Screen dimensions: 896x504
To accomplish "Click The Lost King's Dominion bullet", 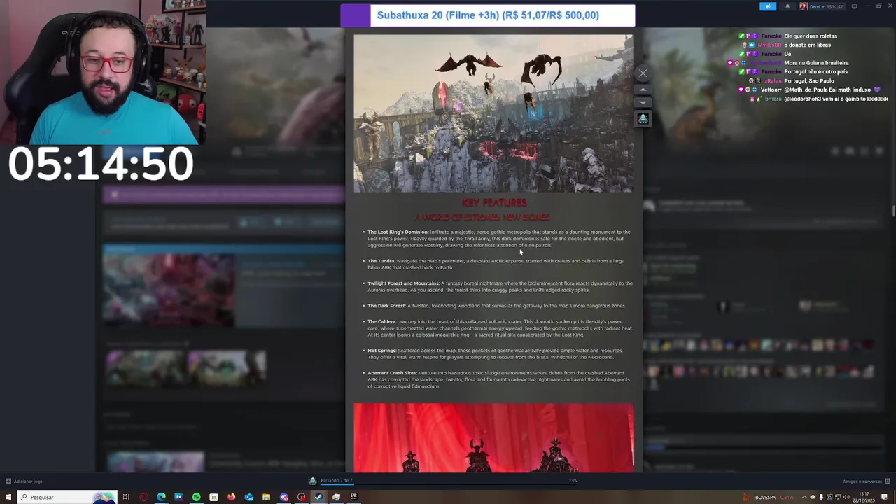I will (498, 239).
